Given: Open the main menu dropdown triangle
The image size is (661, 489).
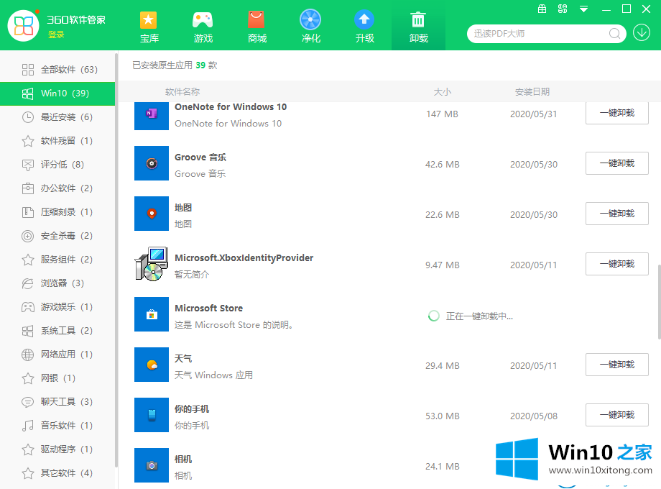Looking at the screenshot, I should point(583,9).
